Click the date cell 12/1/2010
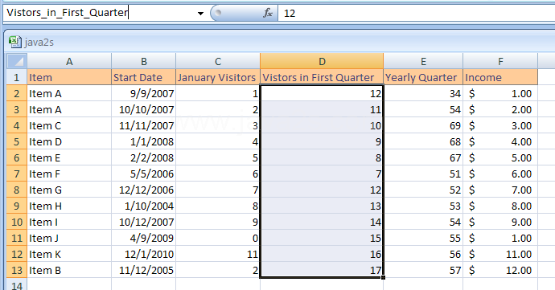Image resolution: width=555 pixels, height=290 pixels. 144,255
